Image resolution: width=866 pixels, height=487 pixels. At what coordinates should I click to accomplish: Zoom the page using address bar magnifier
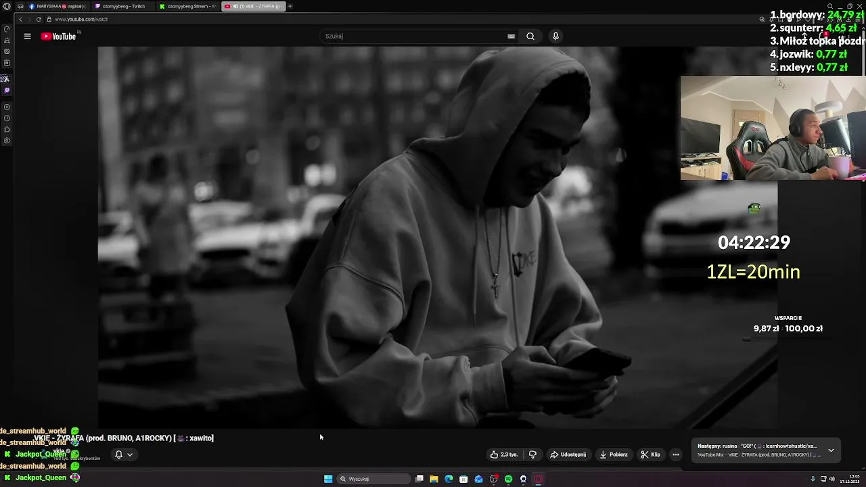coord(762,19)
